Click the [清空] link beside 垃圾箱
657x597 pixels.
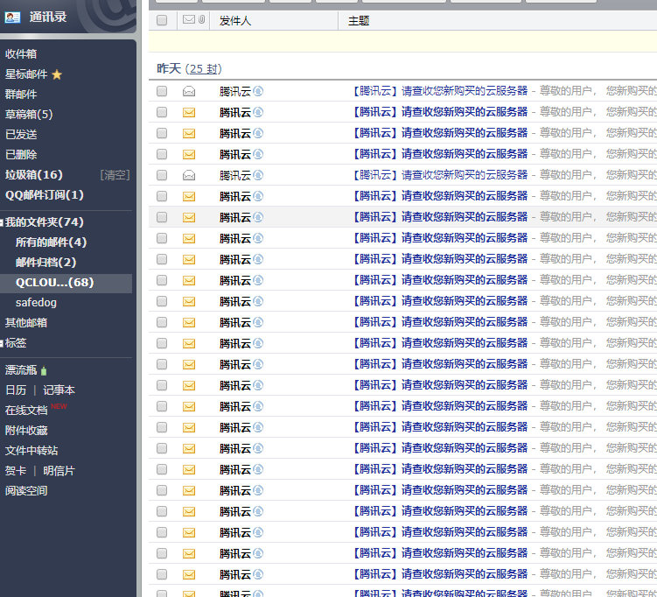[x=115, y=175]
